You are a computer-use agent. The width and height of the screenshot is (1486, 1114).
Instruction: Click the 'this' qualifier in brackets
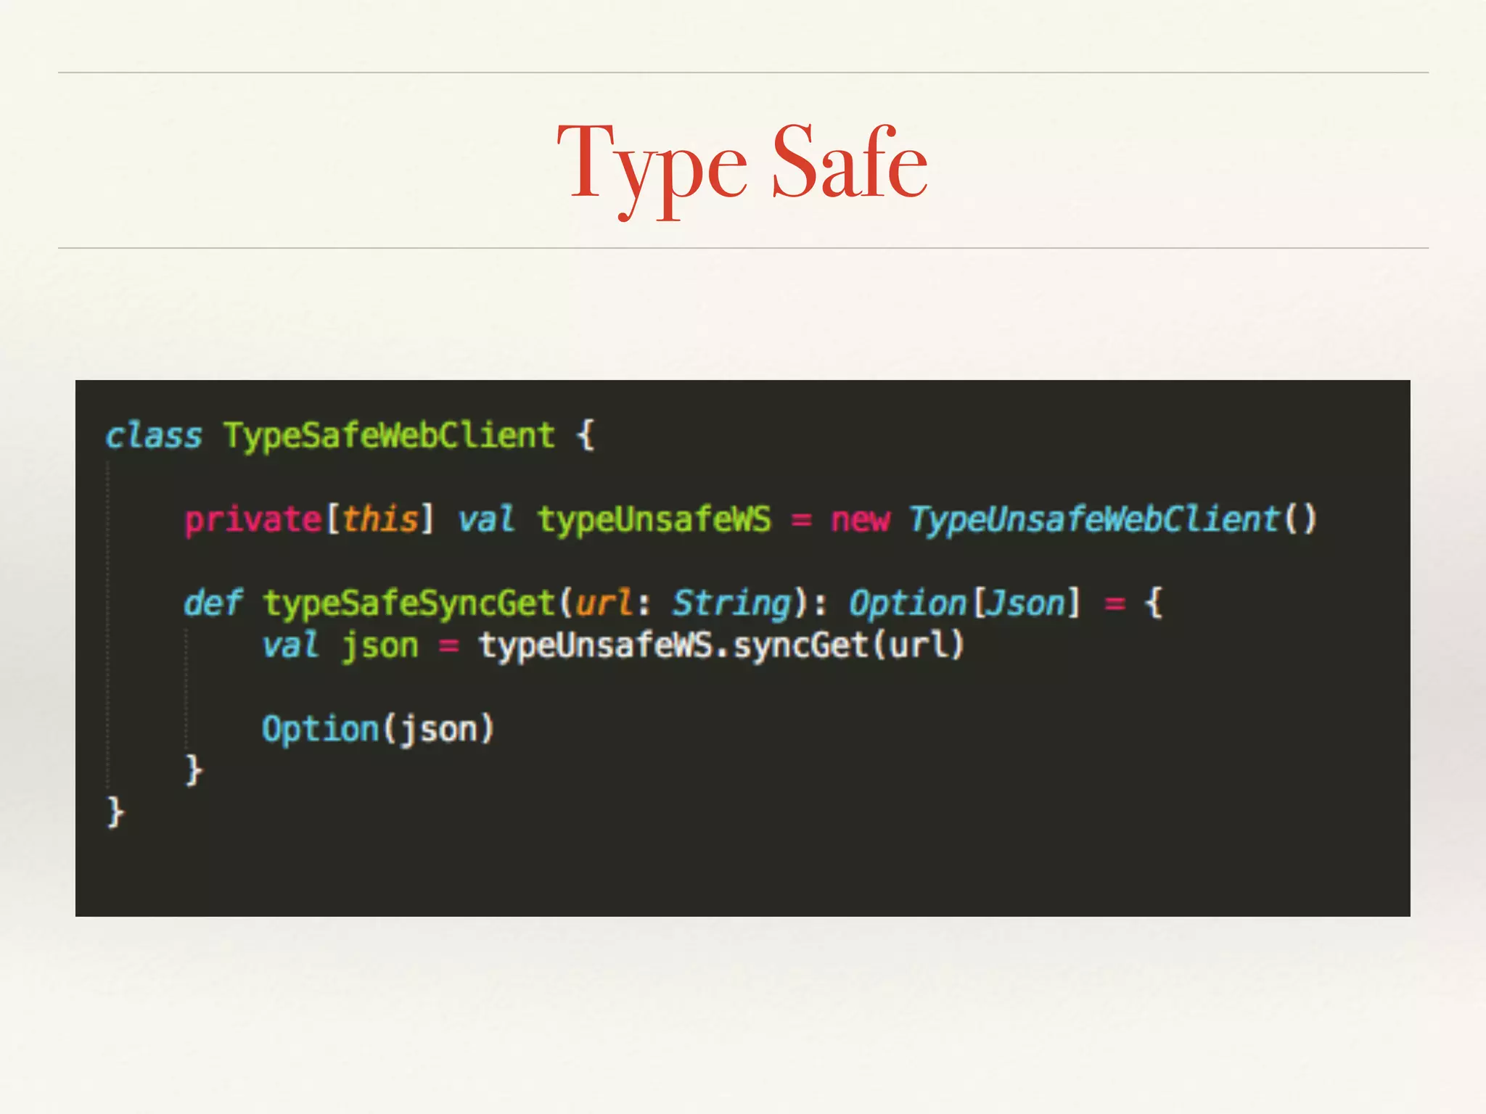coord(379,519)
